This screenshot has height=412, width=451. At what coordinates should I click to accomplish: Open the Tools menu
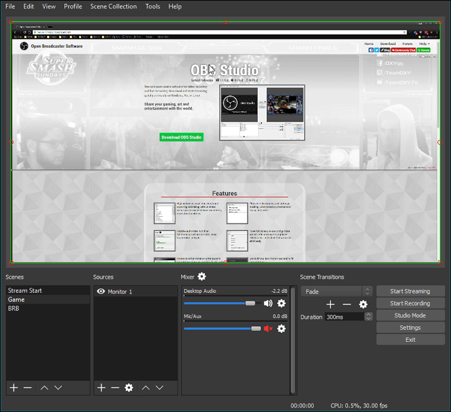click(153, 6)
